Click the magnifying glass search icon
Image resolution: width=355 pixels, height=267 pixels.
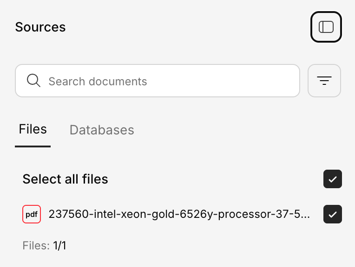33,81
